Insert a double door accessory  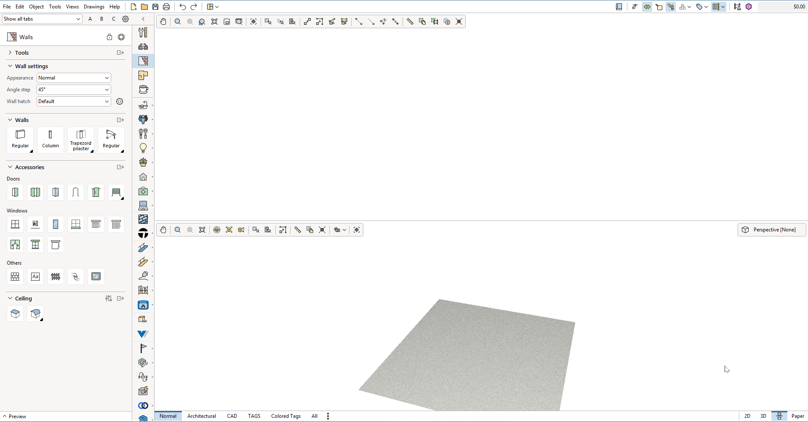tap(35, 192)
